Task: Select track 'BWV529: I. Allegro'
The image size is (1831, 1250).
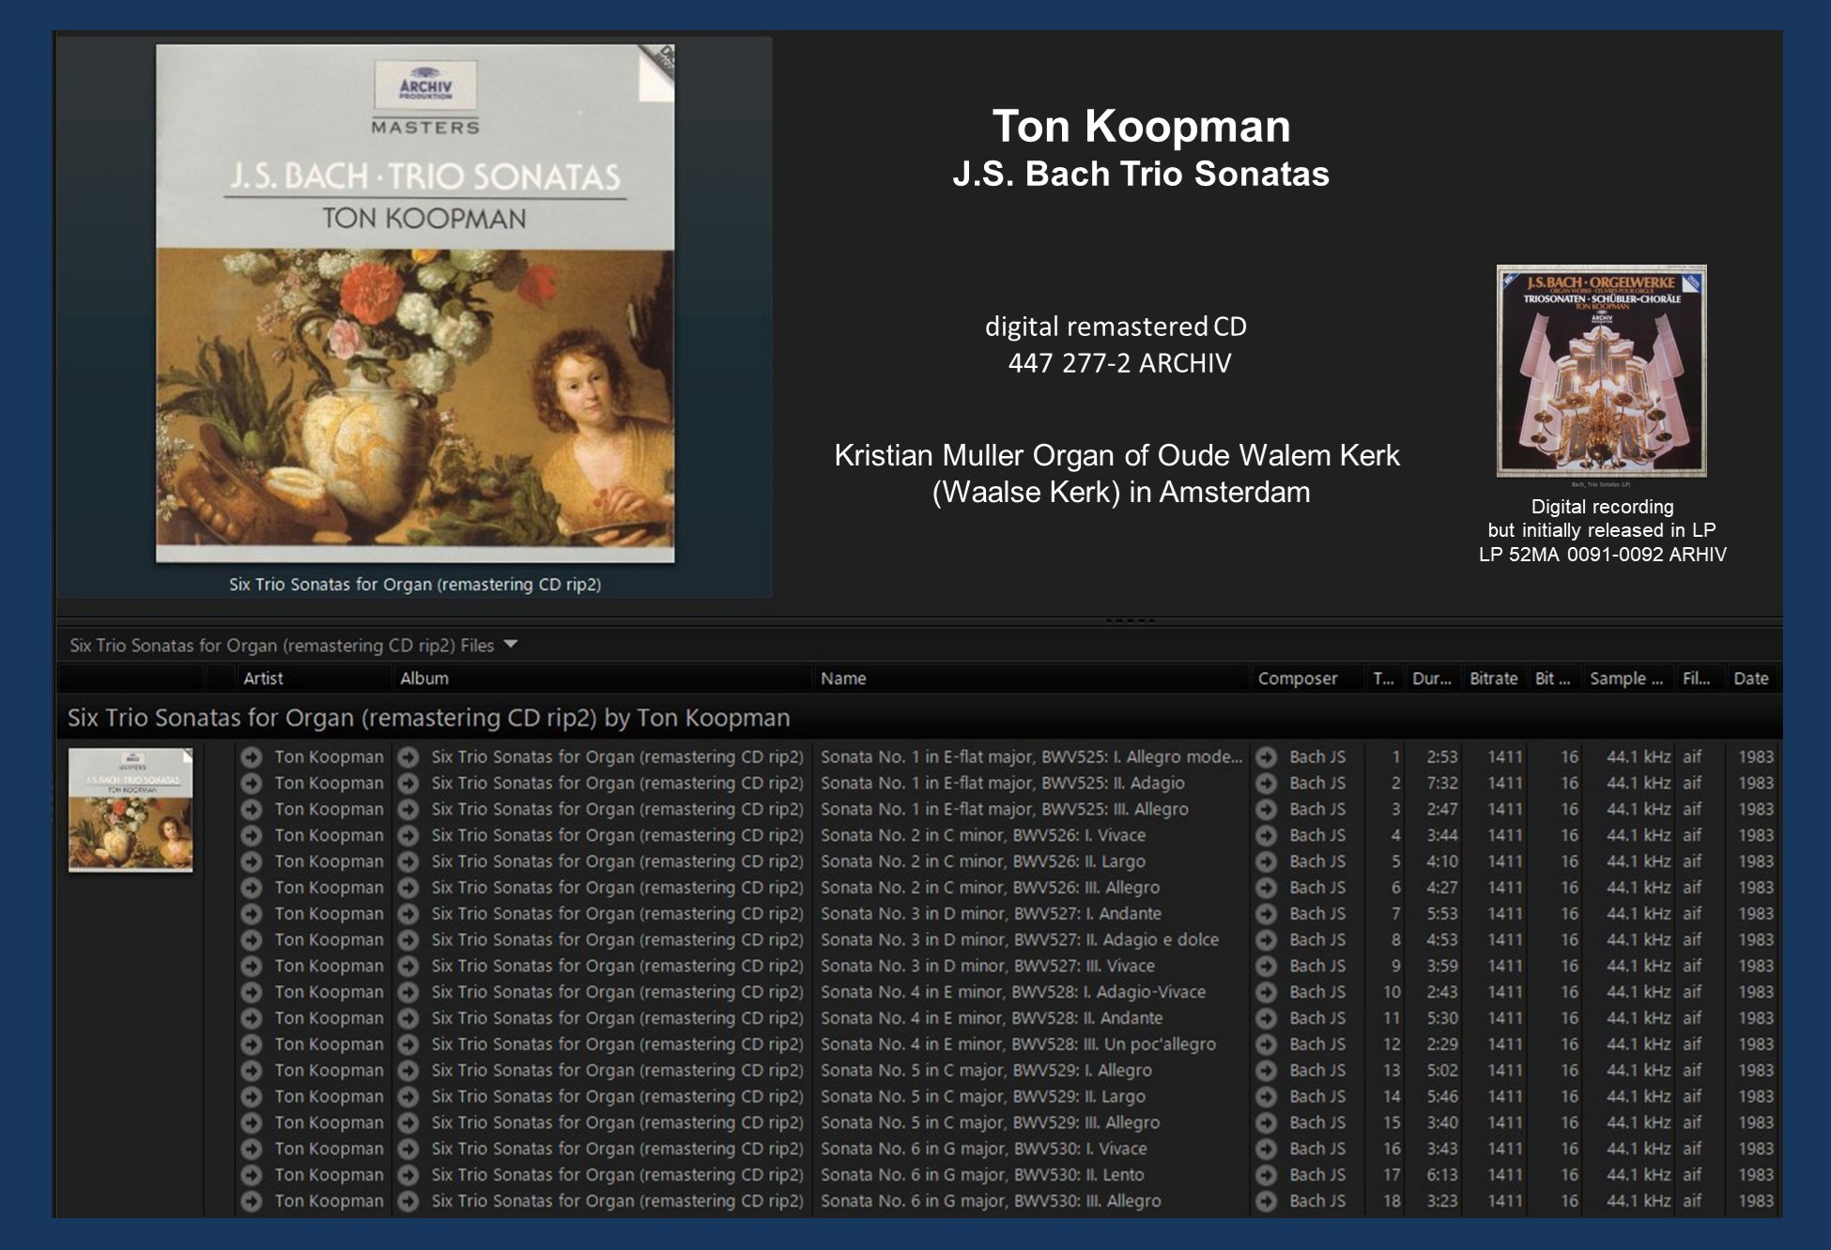Action: [986, 1071]
